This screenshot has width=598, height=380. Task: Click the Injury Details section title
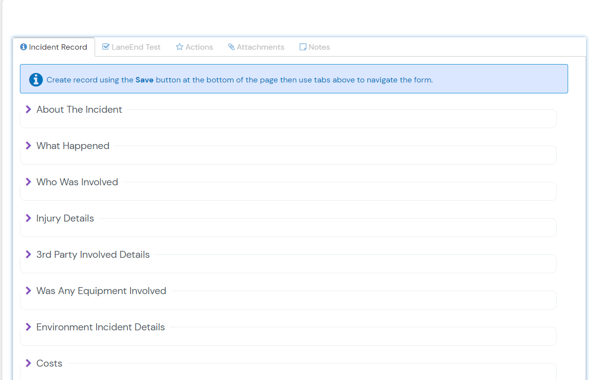click(x=65, y=219)
